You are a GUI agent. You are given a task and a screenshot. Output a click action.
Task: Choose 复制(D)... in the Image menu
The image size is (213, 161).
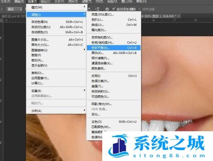click(56, 73)
